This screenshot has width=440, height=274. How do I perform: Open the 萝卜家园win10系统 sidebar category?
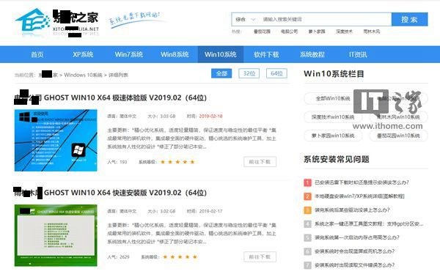click(333, 136)
